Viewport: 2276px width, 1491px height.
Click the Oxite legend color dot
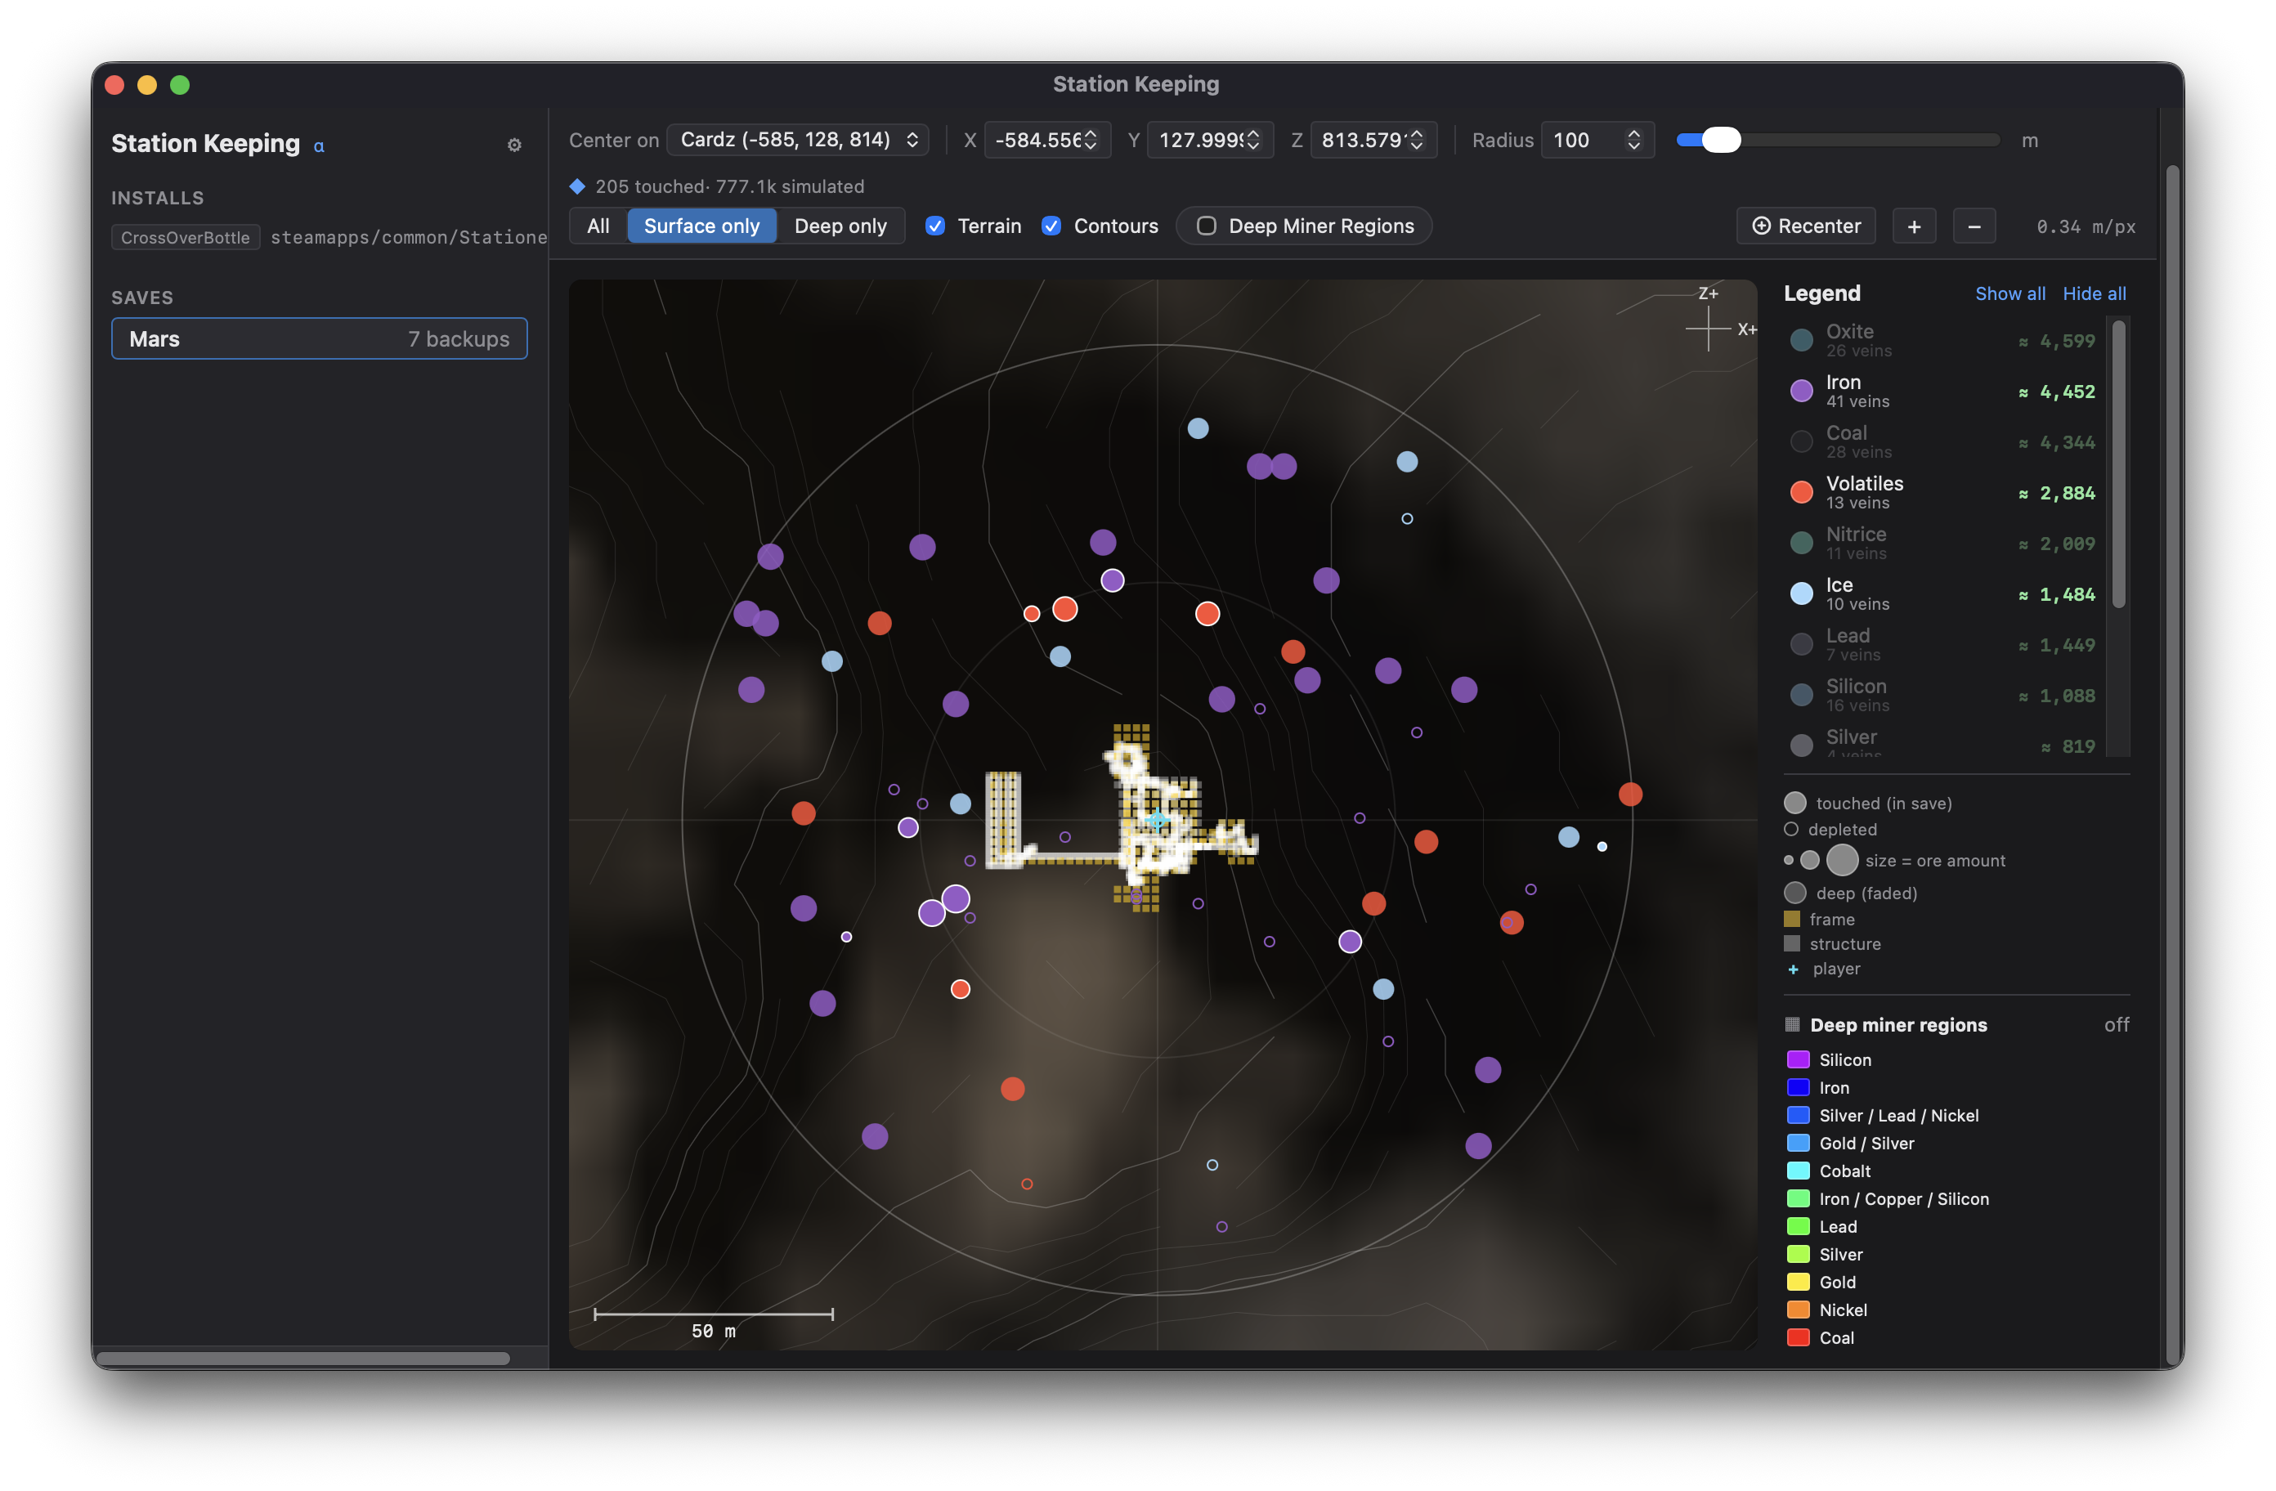pos(1802,341)
